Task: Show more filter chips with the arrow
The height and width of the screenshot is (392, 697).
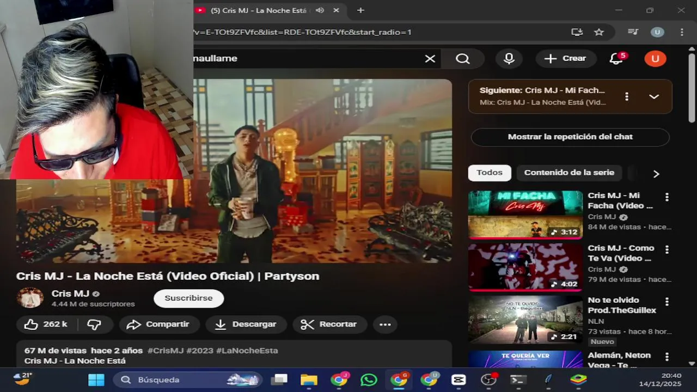Action: (656, 174)
